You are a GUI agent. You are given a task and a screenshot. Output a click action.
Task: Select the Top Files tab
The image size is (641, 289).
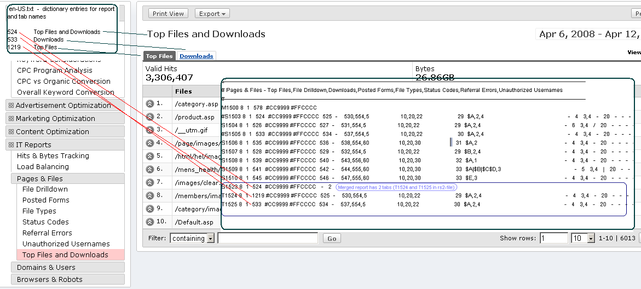(x=159, y=56)
